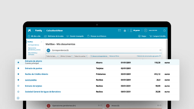Click the date 04/01/2001
The width and height of the screenshot is (194, 109).
point(126,80)
